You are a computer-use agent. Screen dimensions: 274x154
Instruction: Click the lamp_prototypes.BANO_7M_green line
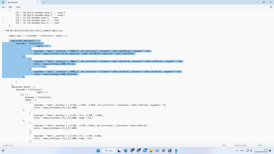click(x=56, y=74)
